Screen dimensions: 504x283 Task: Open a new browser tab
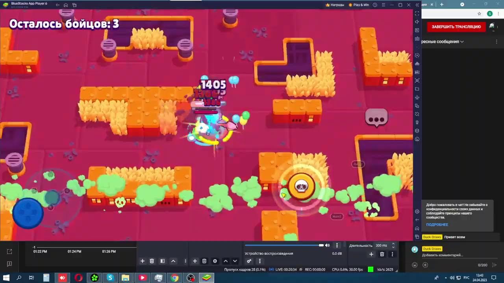coord(441,4)
